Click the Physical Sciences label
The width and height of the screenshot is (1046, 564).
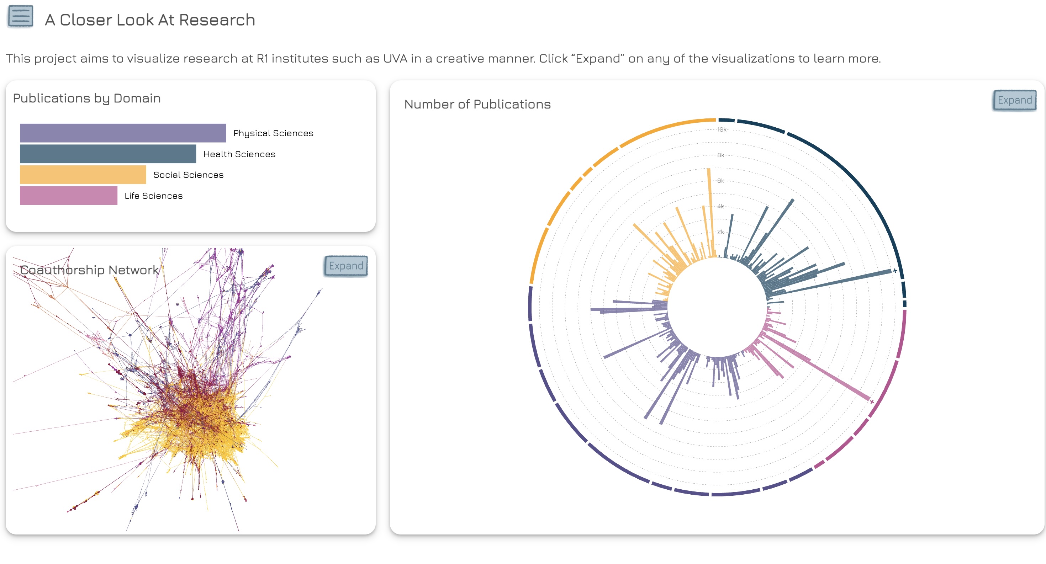pos(273,133)
